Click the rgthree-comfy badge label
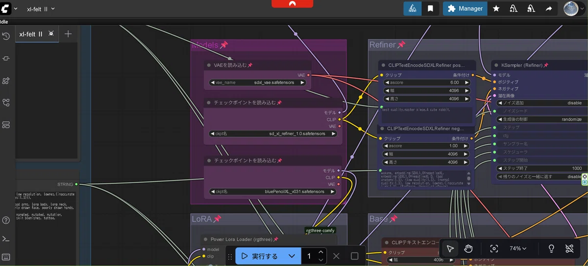 pyautogui.click(x=319, y=230)
